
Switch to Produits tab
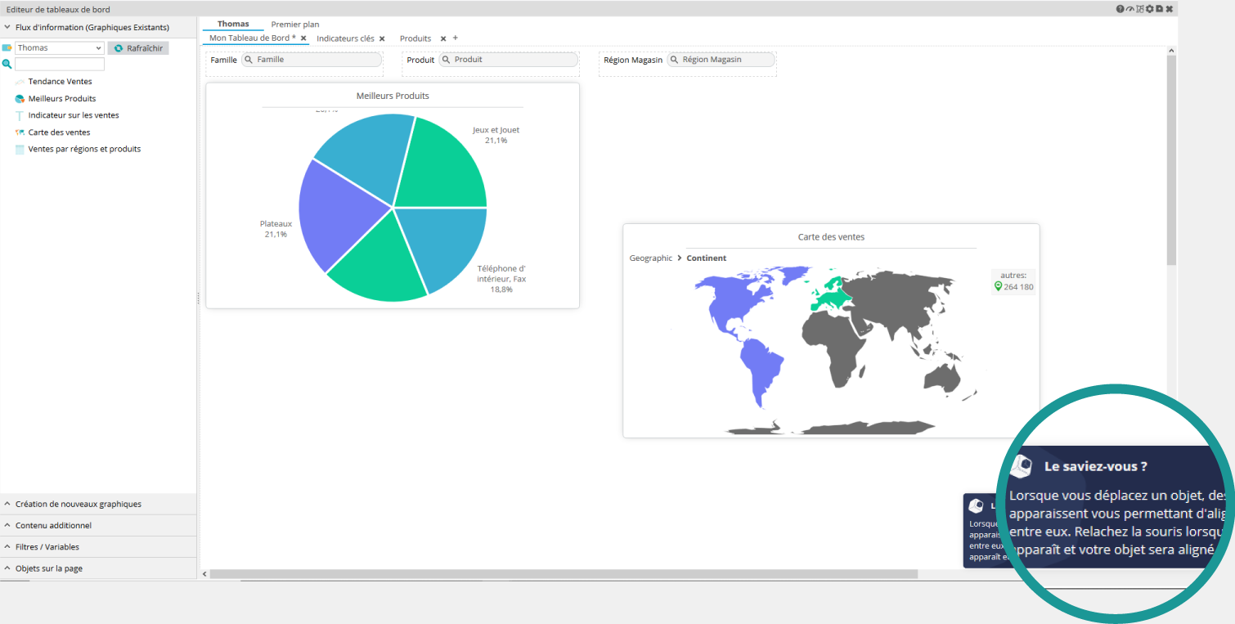pos(415,38)
